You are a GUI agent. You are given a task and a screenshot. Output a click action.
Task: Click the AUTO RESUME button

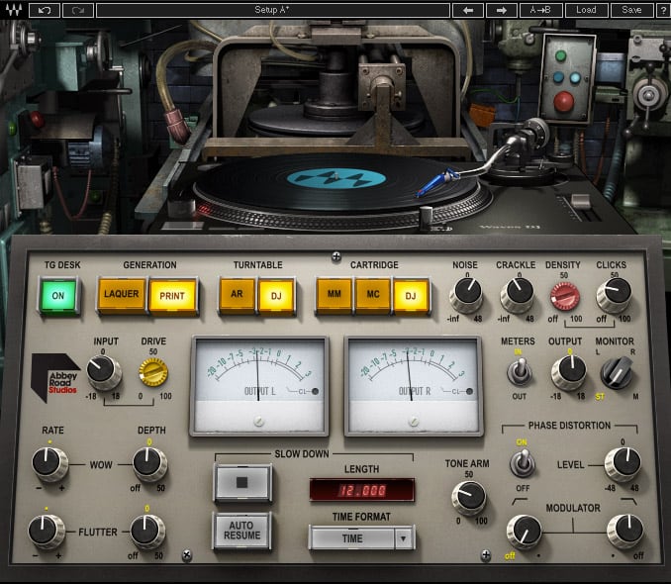tap(242, 531)
